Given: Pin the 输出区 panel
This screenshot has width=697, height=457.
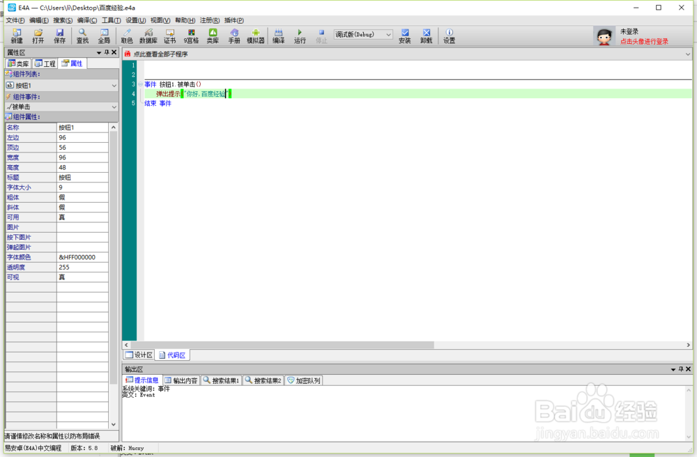Looking at the screenshot, I should tap(680, 369).
